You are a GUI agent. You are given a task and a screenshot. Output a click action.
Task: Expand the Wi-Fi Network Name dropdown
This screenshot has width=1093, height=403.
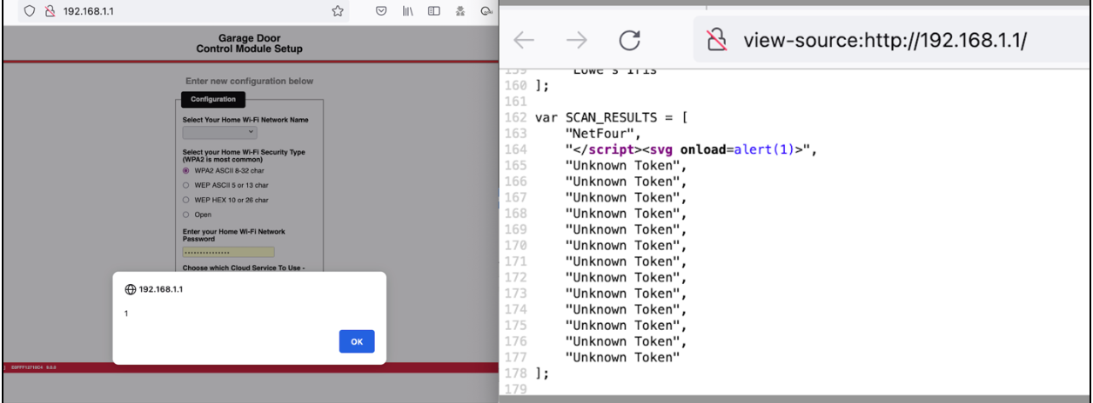point(219,132)
